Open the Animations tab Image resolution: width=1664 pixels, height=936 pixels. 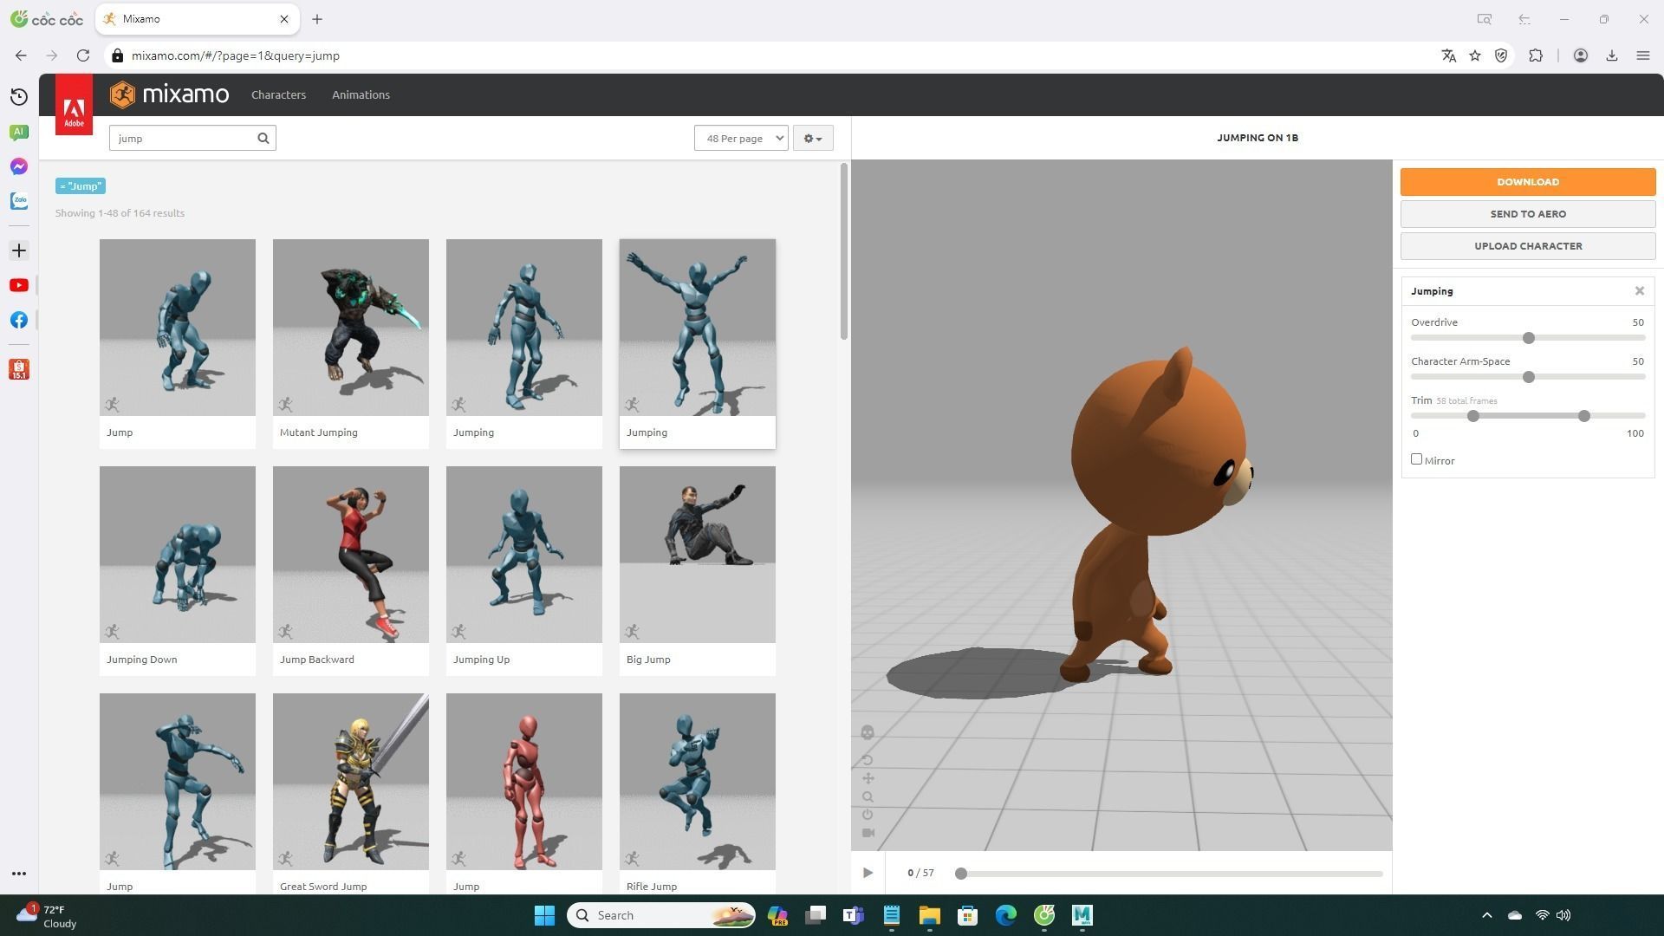[361, 94]
